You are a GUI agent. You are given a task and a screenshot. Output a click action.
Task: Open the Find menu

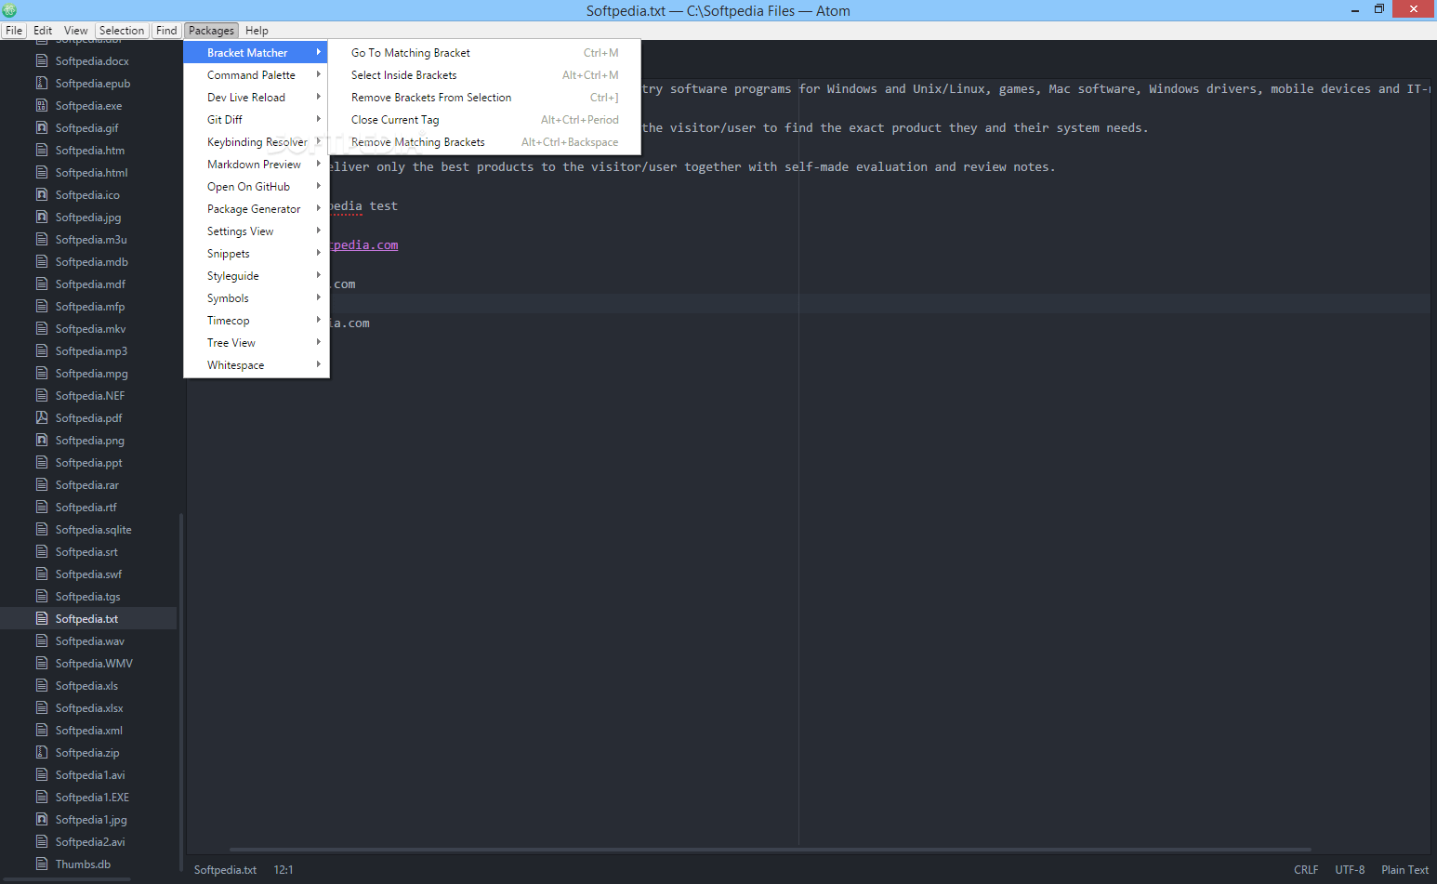click(166, 31)
